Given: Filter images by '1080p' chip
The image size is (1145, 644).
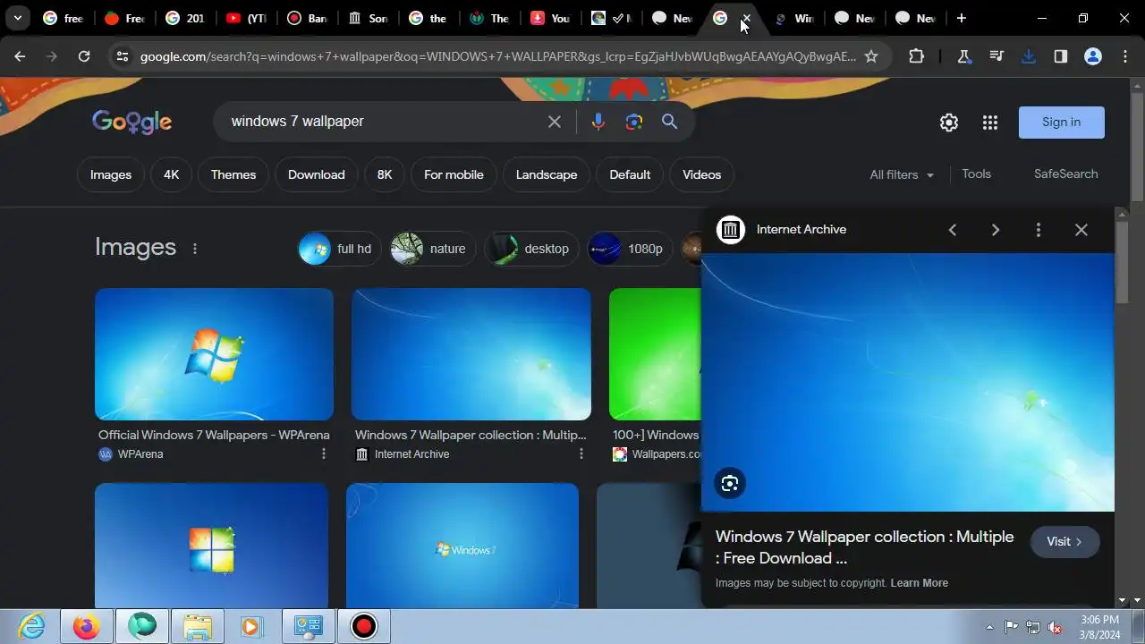Looking at the screenshot, I should [x=630, y=249].
